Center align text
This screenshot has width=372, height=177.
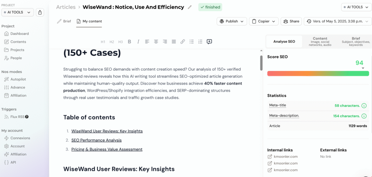pos(156,42)
